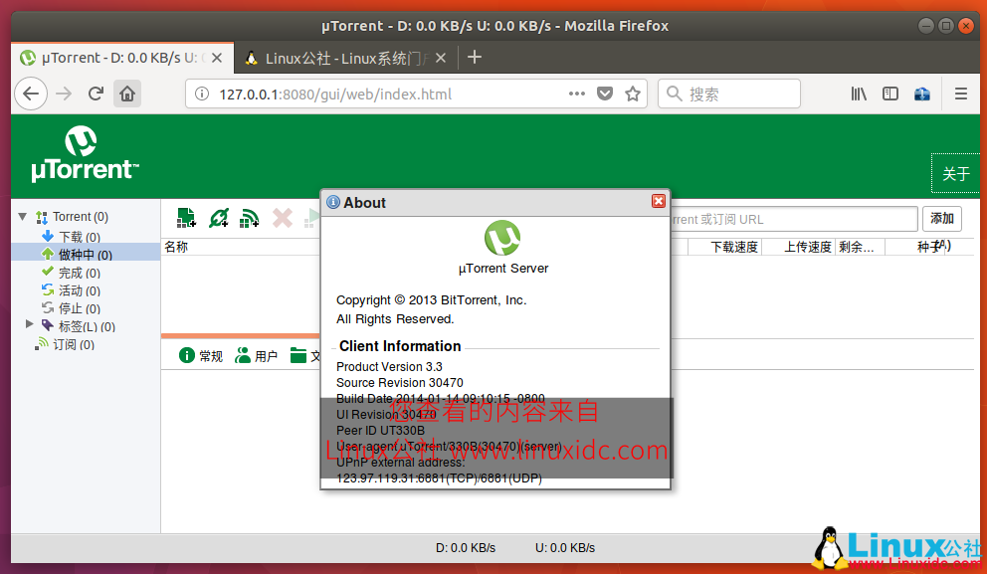Maximize the Firefox window
The image size is (987, 574).
(946, 26)
